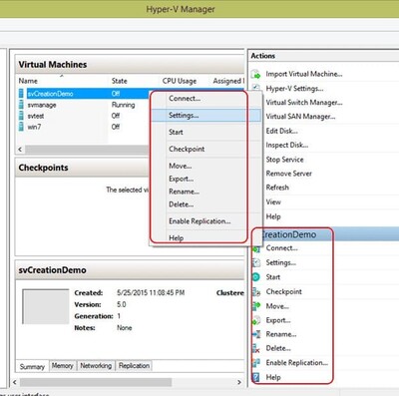The image size is (399, 396).
Task: Click Inspect Disk... in Actions
Action: click(287, 145)
